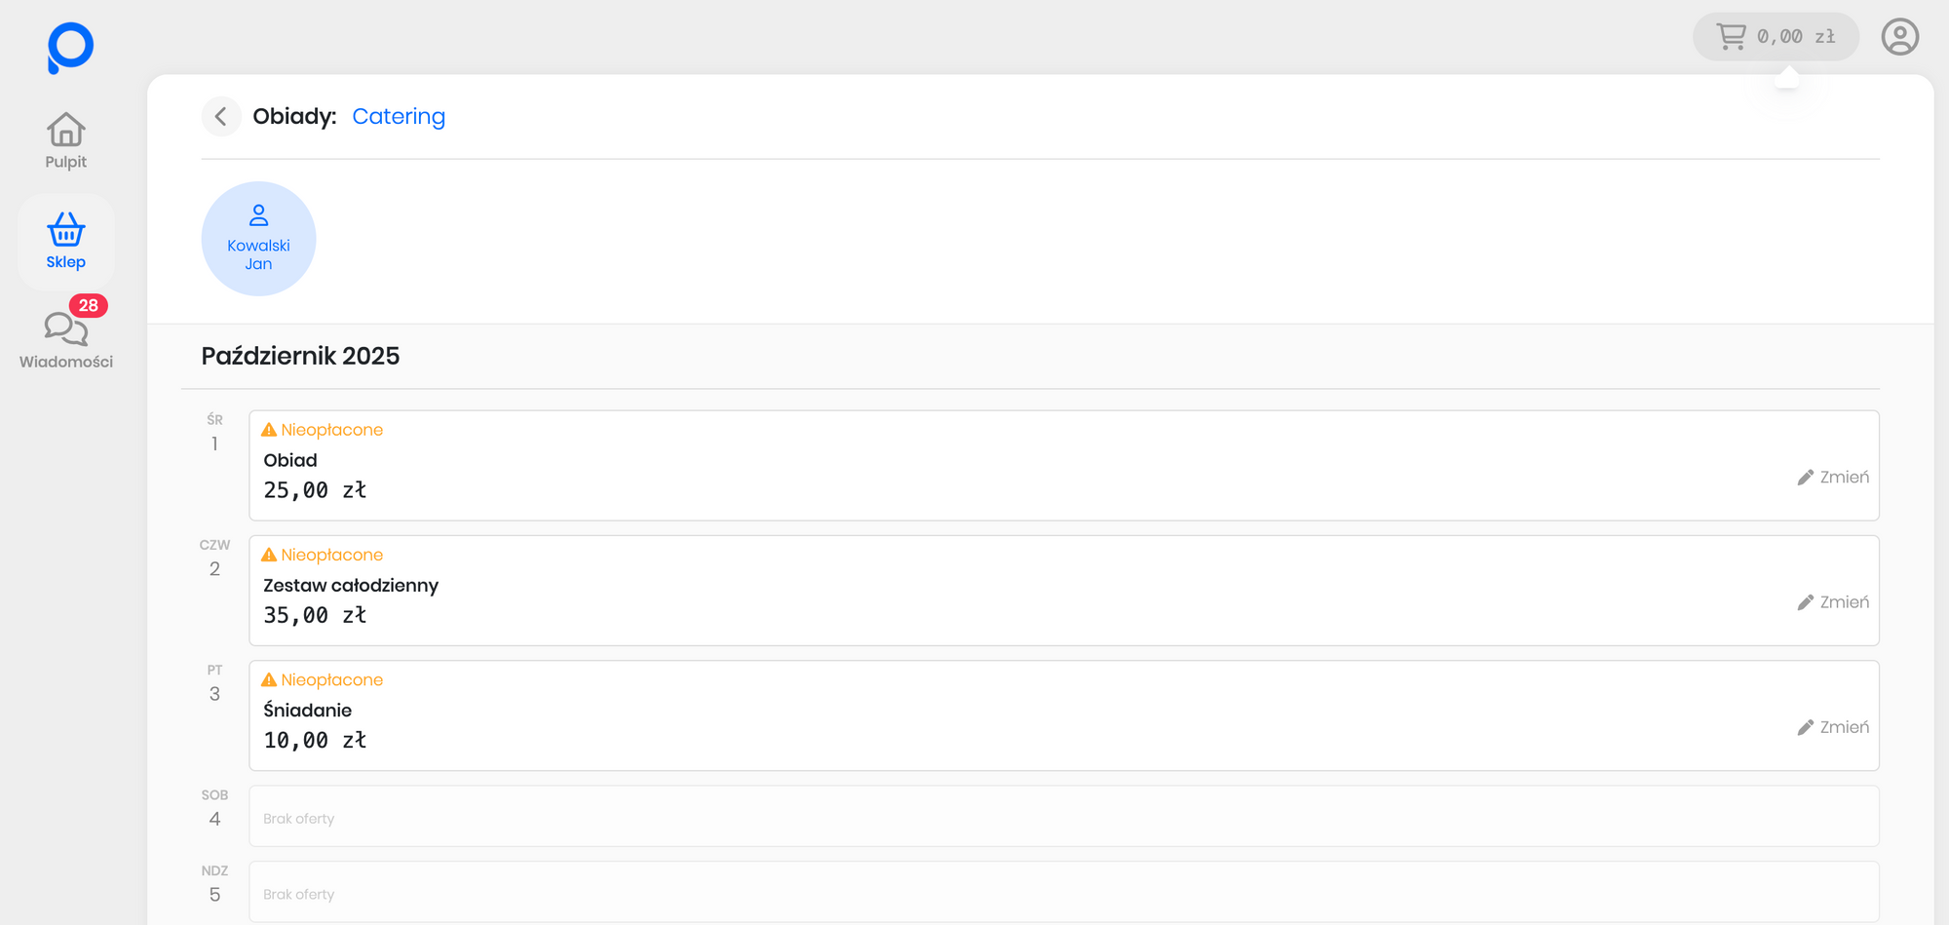1949x925 pixels.
Task: Click the Catering breadcrumb link
Action: (399, 117)
